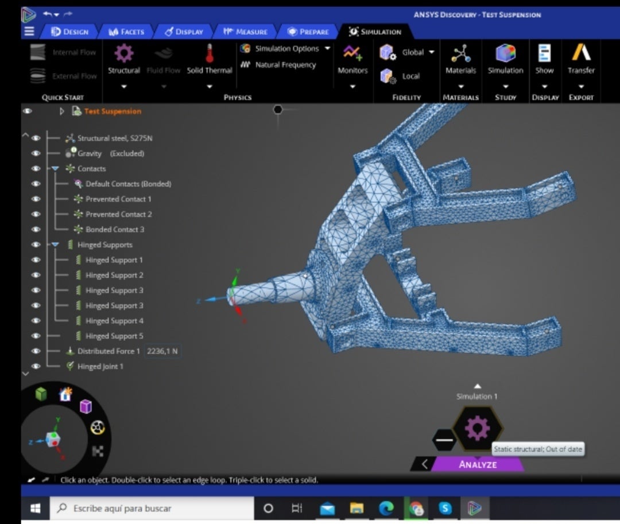Open the Measure tab

245,32
